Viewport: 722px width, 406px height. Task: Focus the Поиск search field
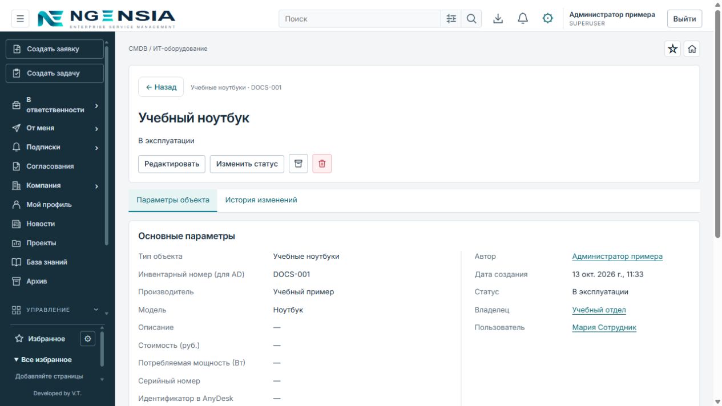360,19
